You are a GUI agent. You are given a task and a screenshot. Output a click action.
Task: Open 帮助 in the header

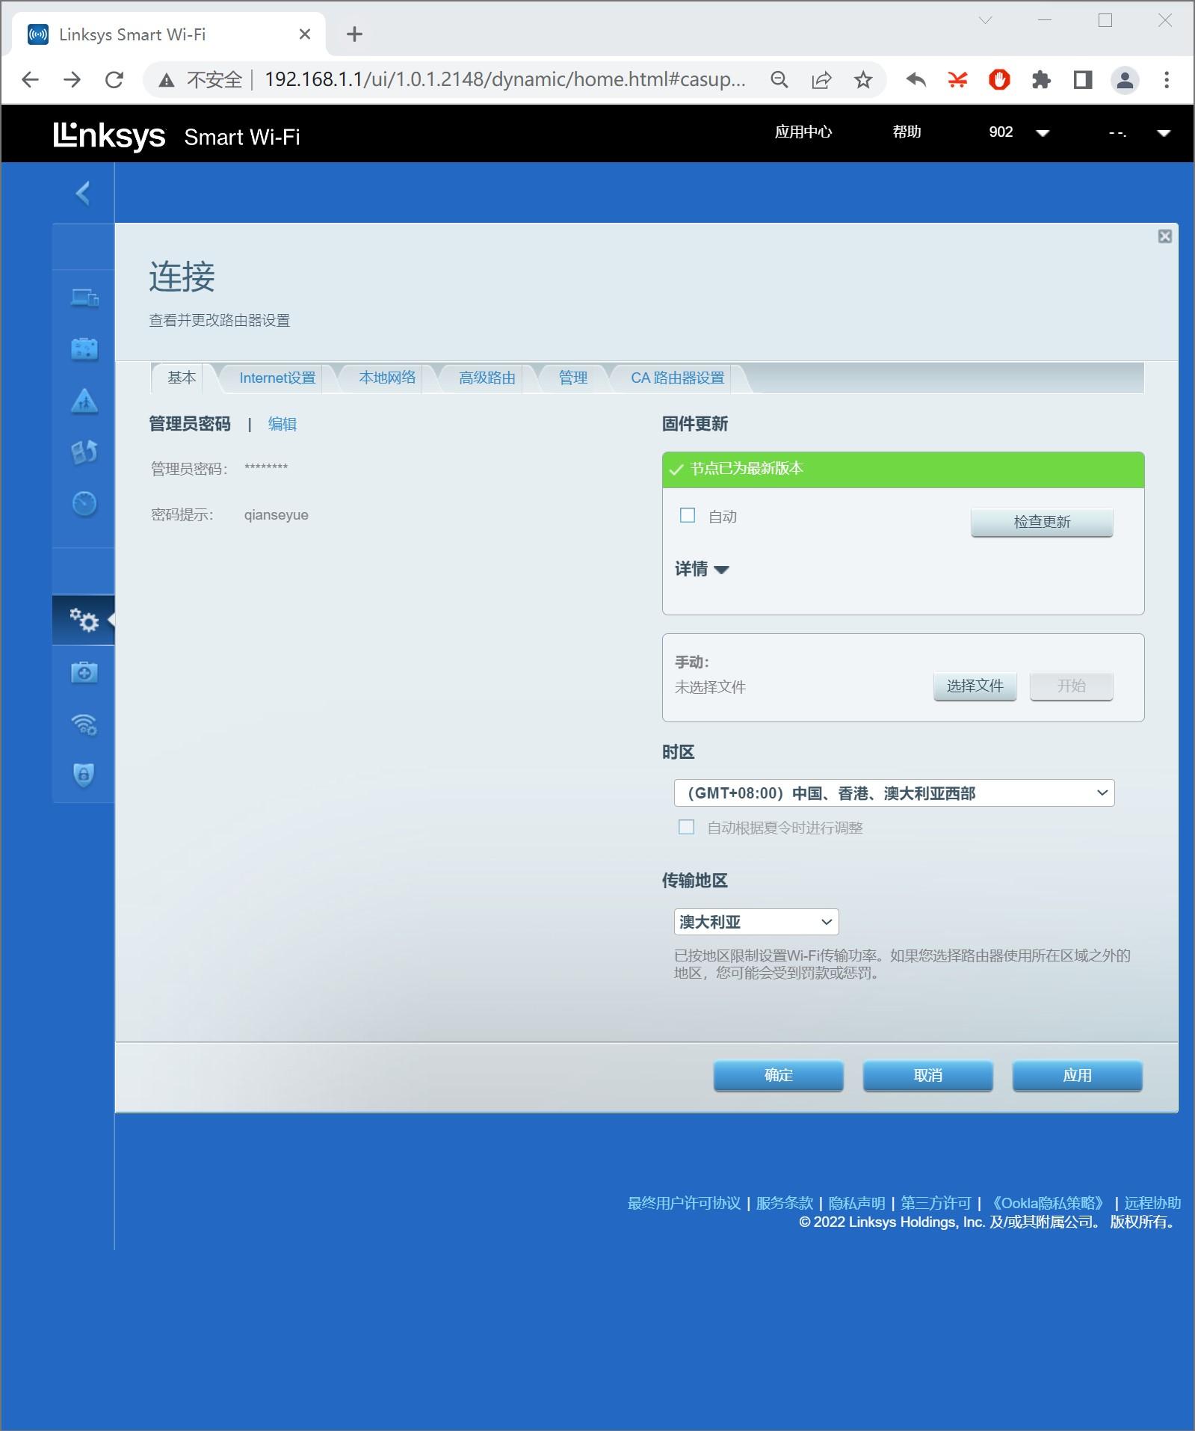[x=907, y=132]
